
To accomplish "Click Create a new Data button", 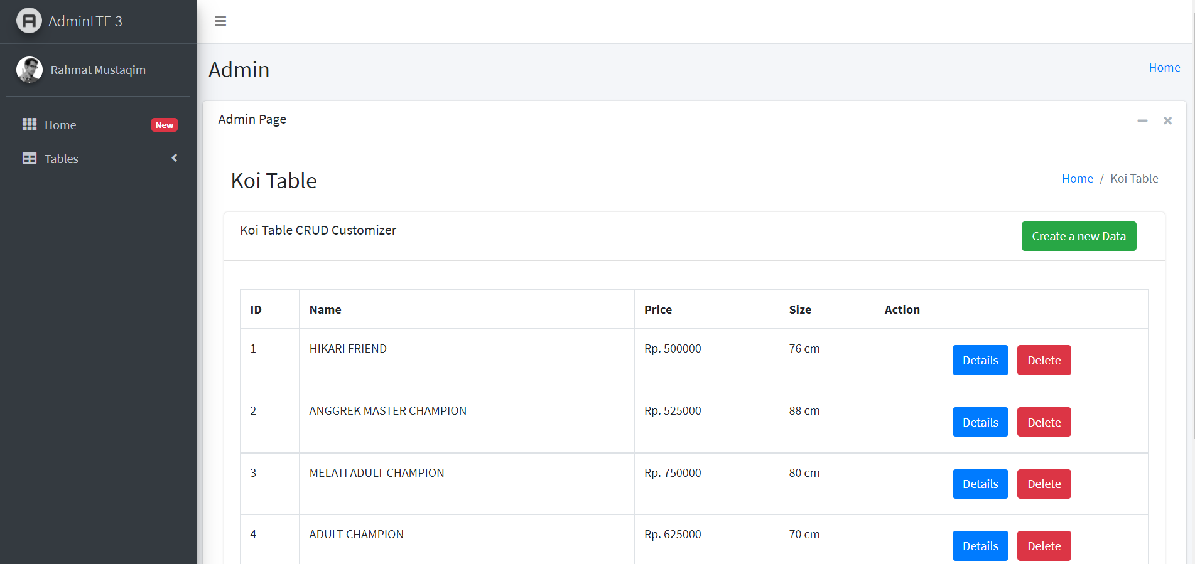I will (1078, 236).
